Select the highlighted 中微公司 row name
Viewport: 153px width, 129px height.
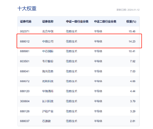coord(48,41)
